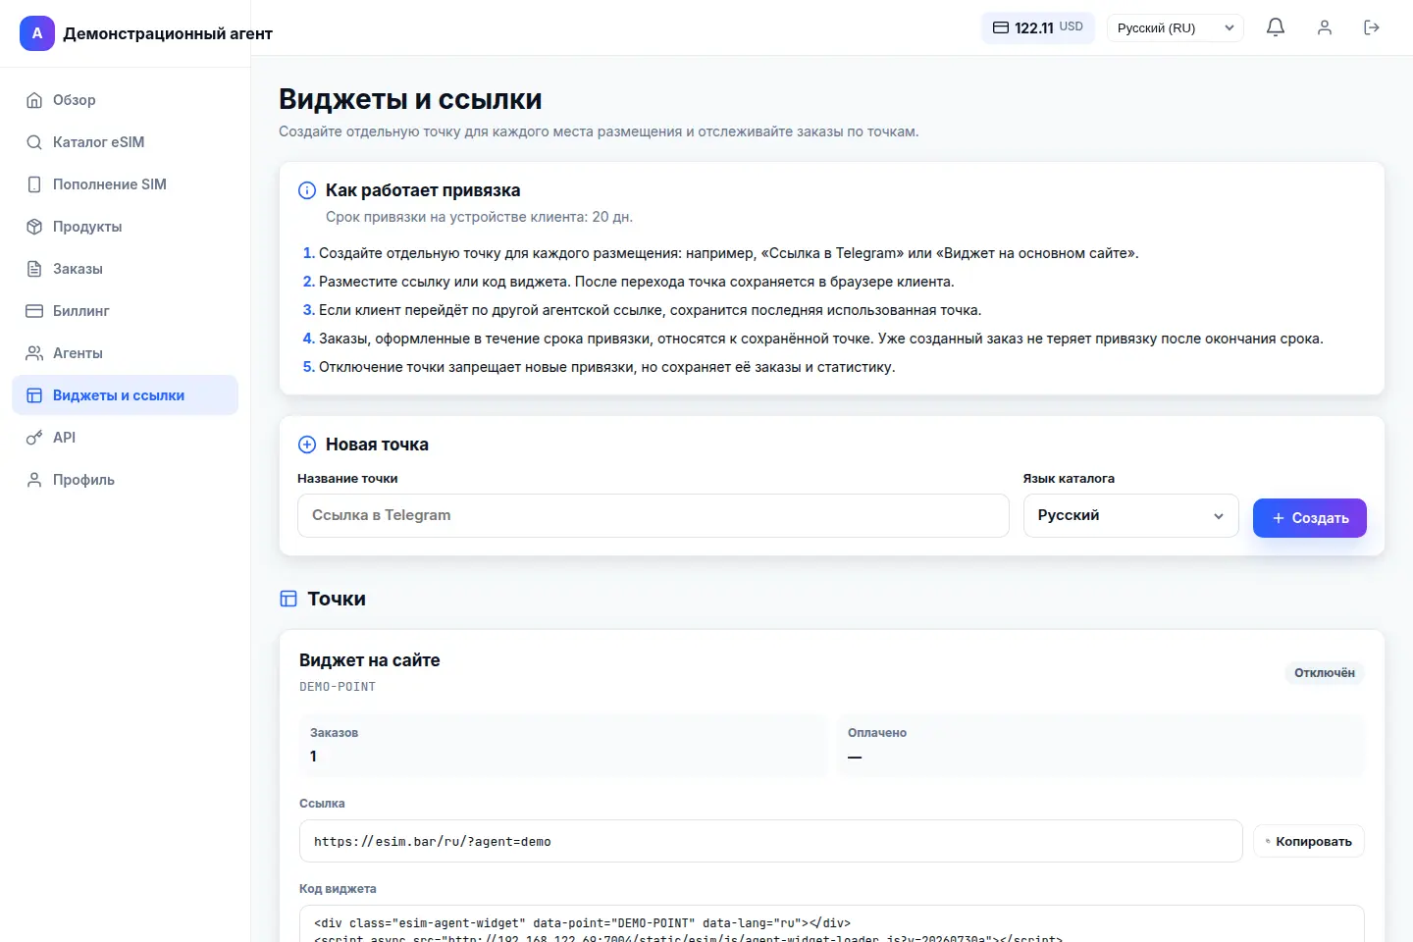Open Каталог eSIM menu item
The image size is (1413, 942).
[x=125, y=142]
